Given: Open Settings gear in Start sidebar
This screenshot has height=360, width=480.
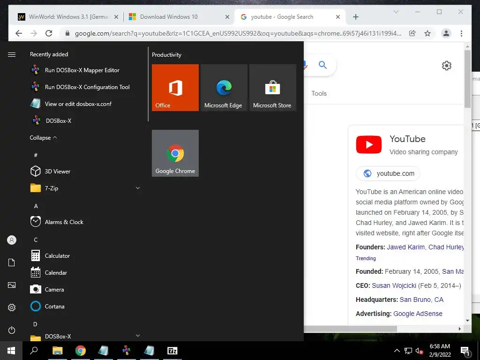Looking at the screenshot, I should tap(12, 307).
